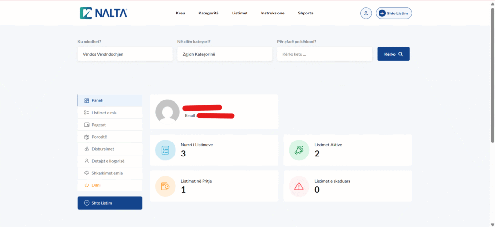
Task: Click the NALTA logo in header
Action: point(103,13)
